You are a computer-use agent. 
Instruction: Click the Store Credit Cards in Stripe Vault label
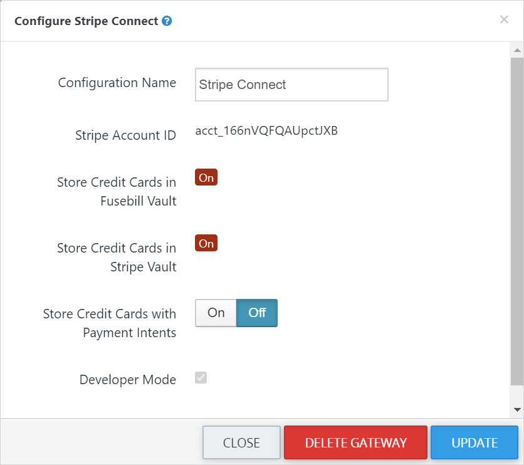pyautogui.click(x=117, y=257)
